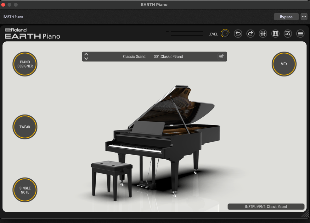This screenshot has width=310, height=223.
Task: Open the Tweak panel
Action: [x=25, y=127]
